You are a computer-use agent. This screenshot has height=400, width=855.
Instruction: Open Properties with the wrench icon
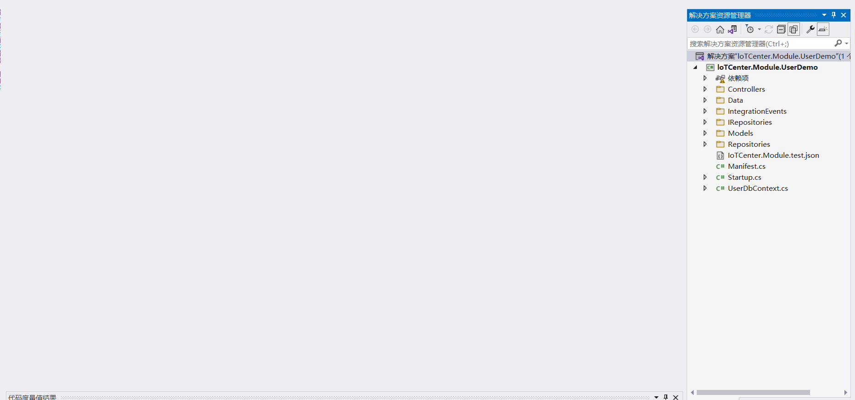pyautogui.click(x=811, y=29)
